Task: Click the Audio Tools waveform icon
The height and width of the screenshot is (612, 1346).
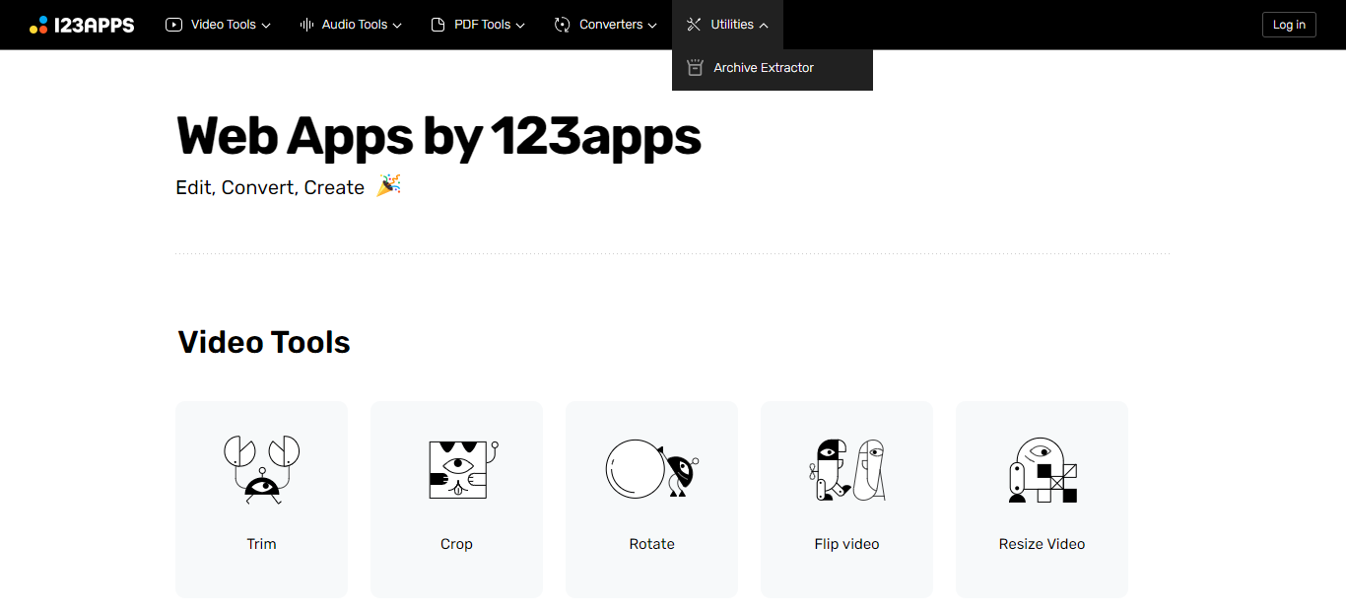Action: click(x=305, y=24)
